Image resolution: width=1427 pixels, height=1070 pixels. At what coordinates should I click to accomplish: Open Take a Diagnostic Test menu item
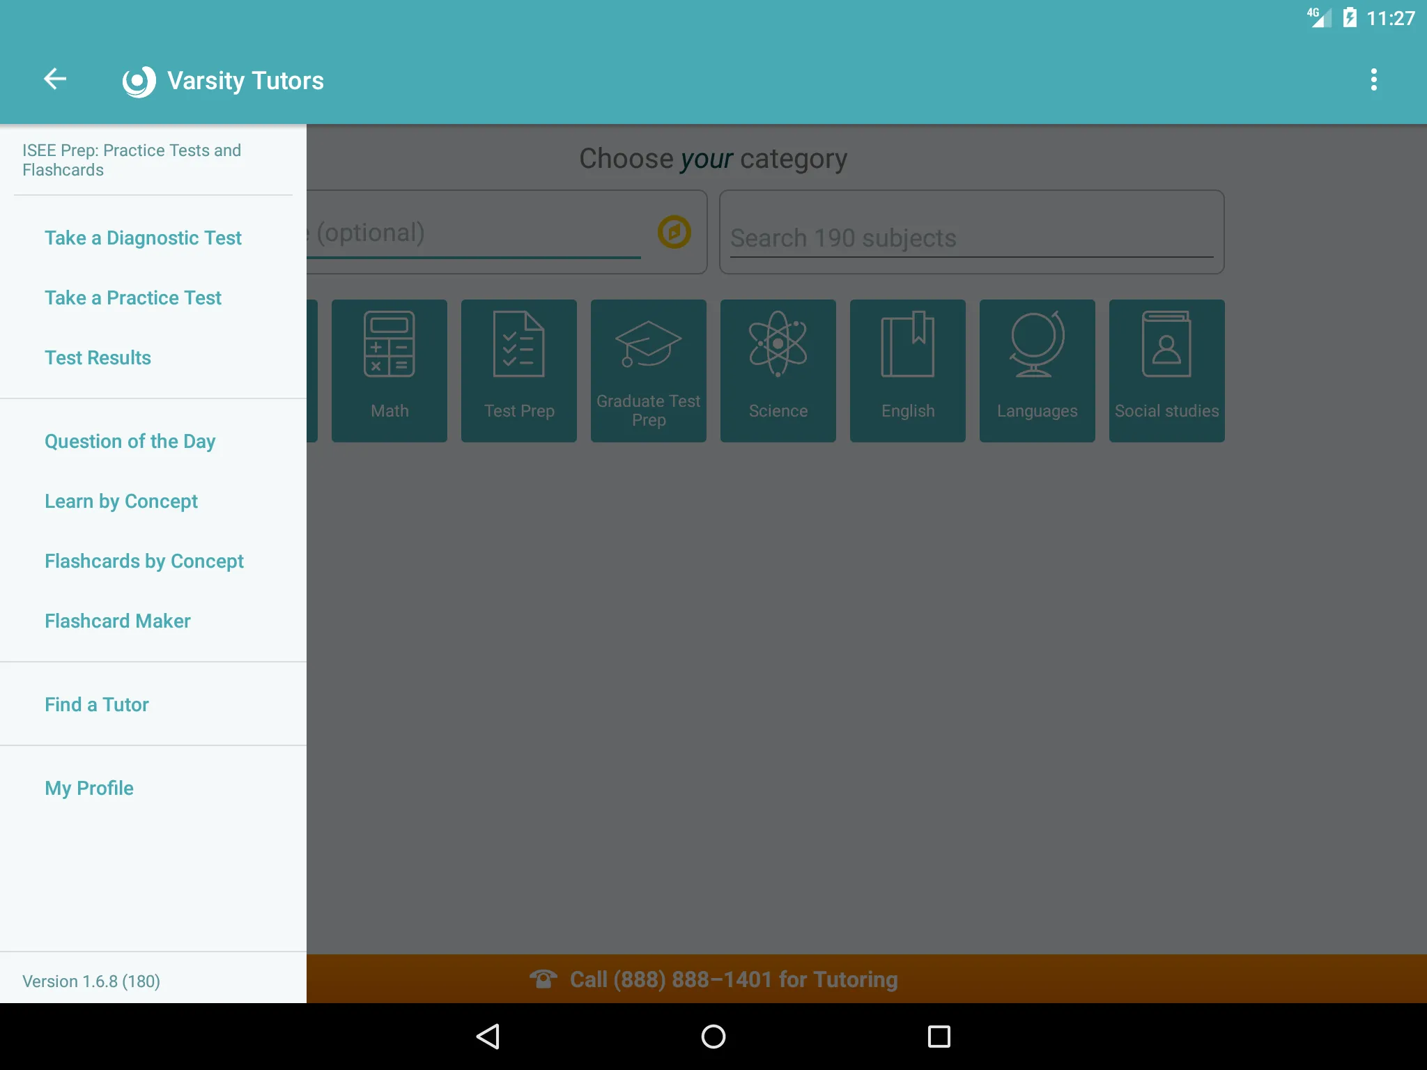click(143, 237)
